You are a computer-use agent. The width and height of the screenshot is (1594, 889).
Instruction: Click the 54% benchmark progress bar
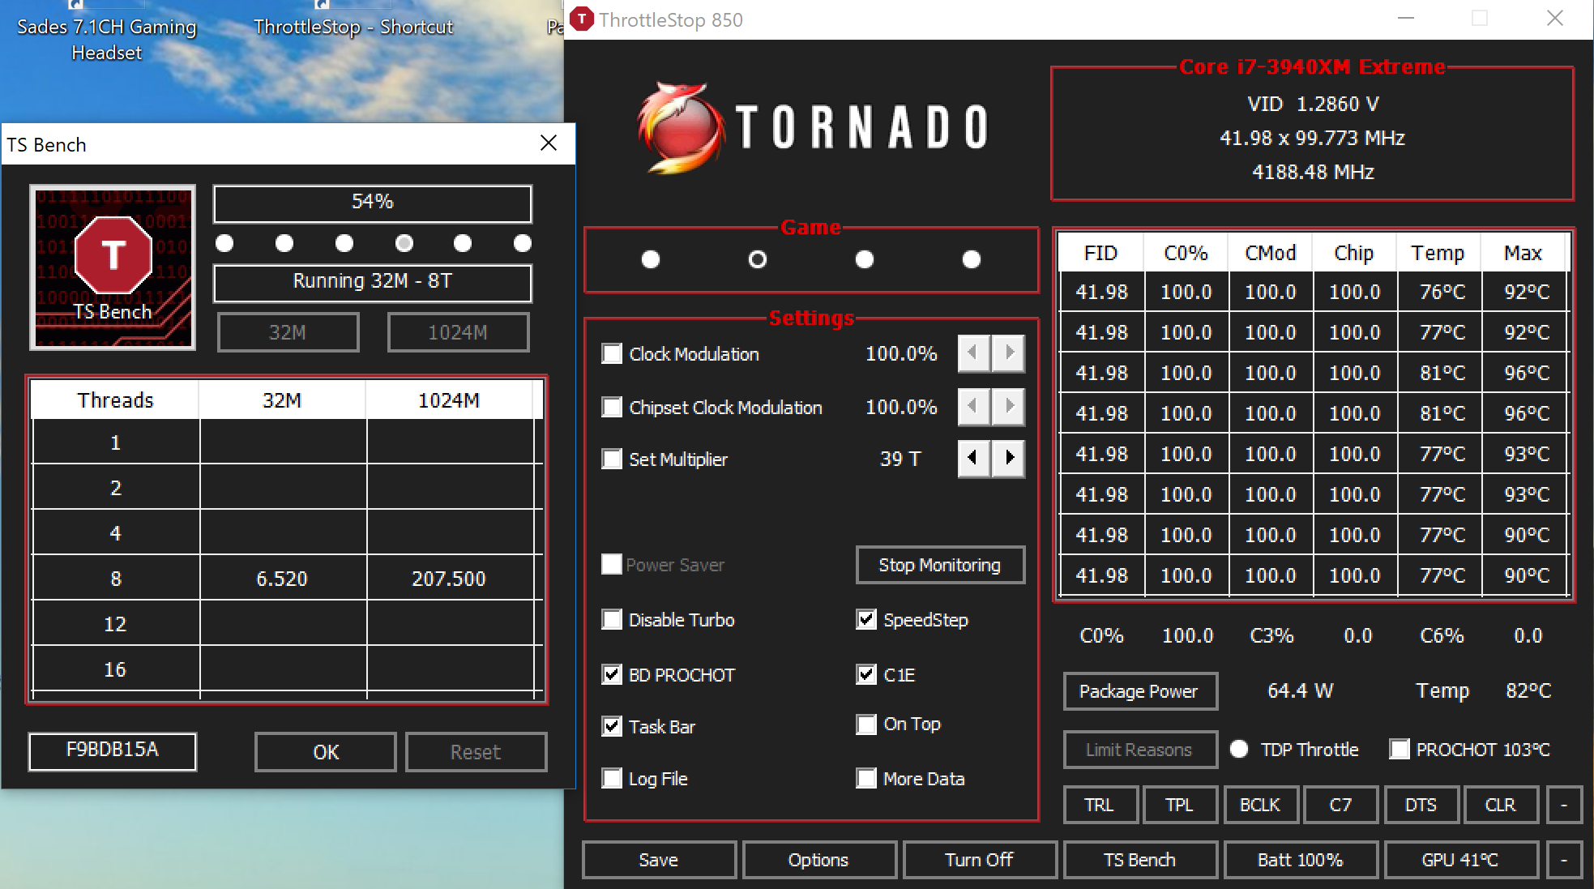[x=372, y=203]
